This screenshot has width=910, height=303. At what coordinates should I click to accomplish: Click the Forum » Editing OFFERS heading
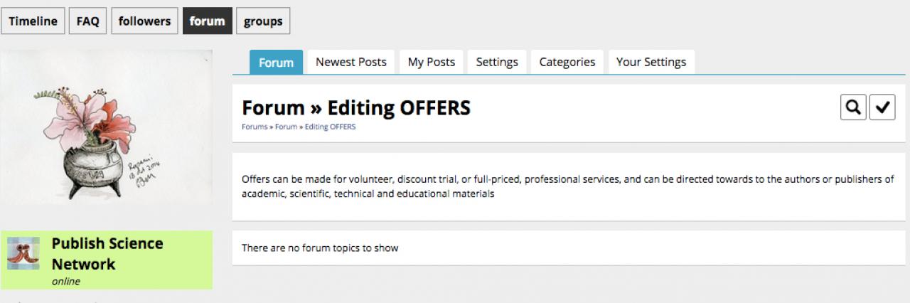point(356,107)
